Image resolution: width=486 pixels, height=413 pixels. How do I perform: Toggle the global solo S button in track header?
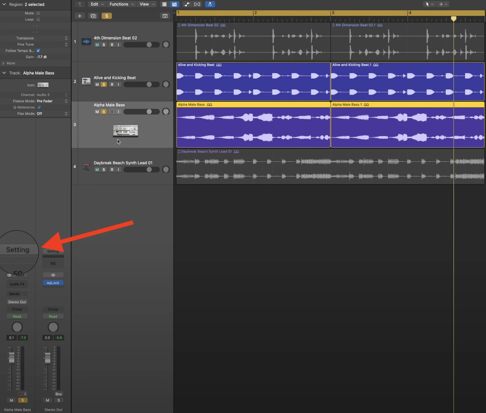(x=106, y=16)
